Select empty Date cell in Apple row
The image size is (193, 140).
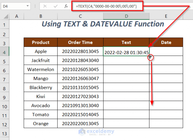(x=166, y=51)
